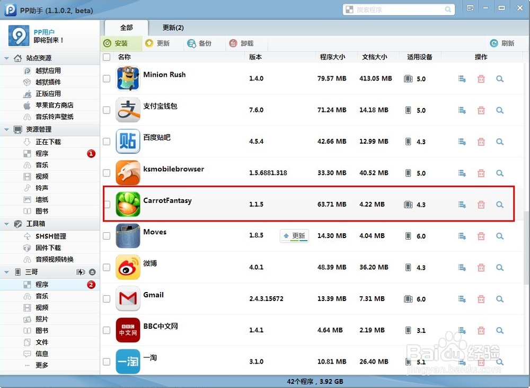530x388 pixels.
Task: Switch to the 全部 tab
Action: 127,28
